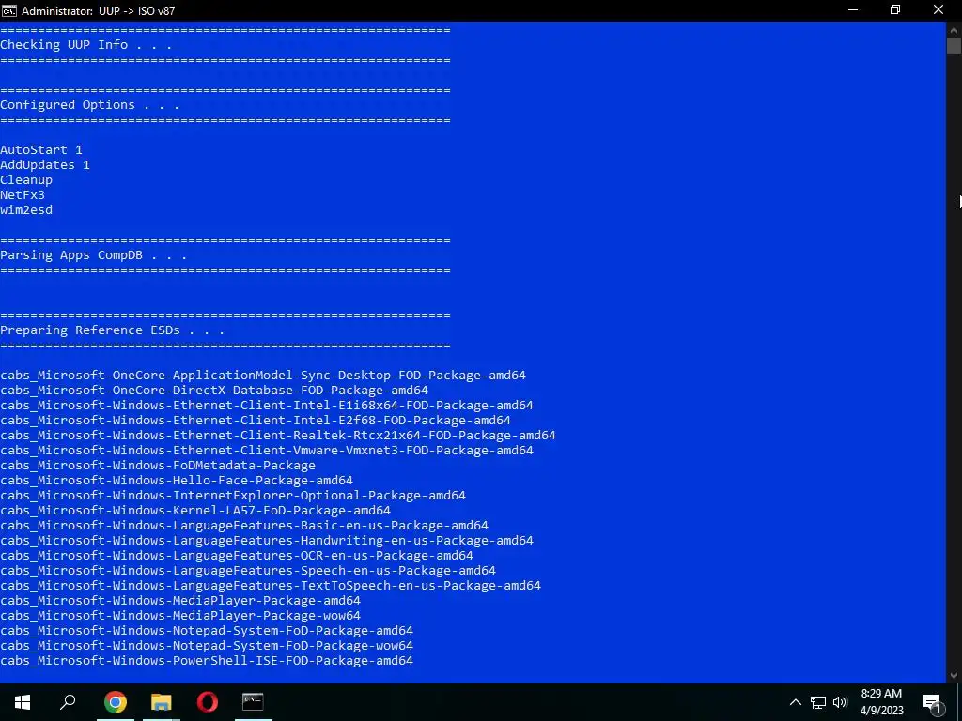
Task: Click the 'Preparing Reference ESDs . . .' line
Action: (x=113, y=330)
